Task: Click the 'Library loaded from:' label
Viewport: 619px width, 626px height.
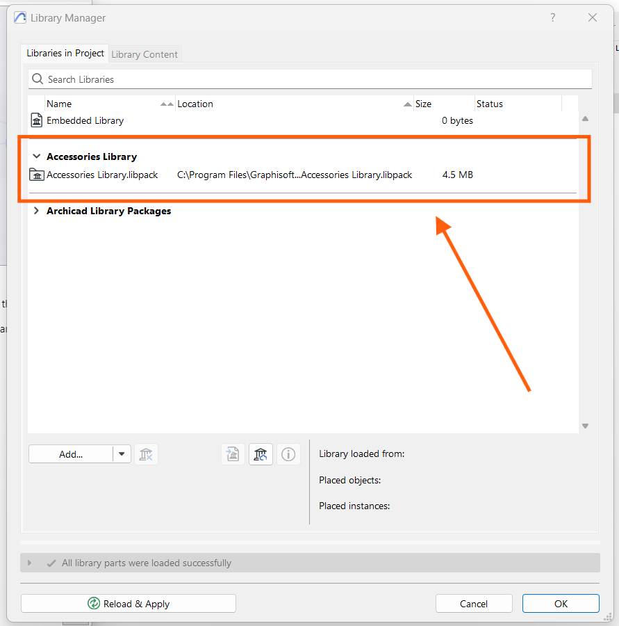Action: pos(362,454)
